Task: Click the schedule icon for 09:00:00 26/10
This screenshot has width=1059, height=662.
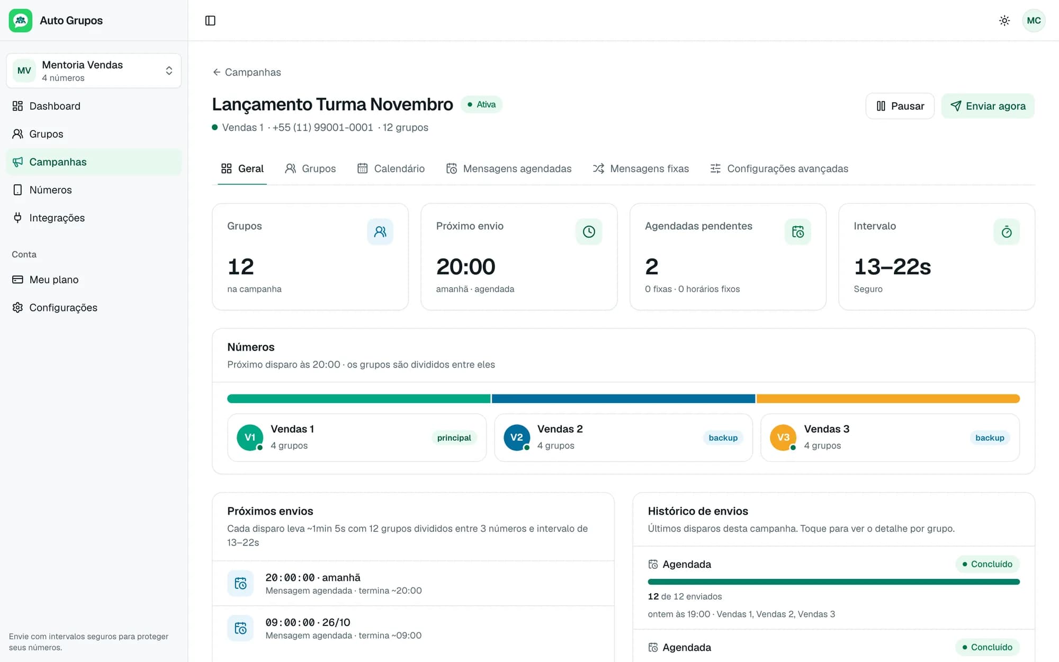Action: click(x=240, y=629)
